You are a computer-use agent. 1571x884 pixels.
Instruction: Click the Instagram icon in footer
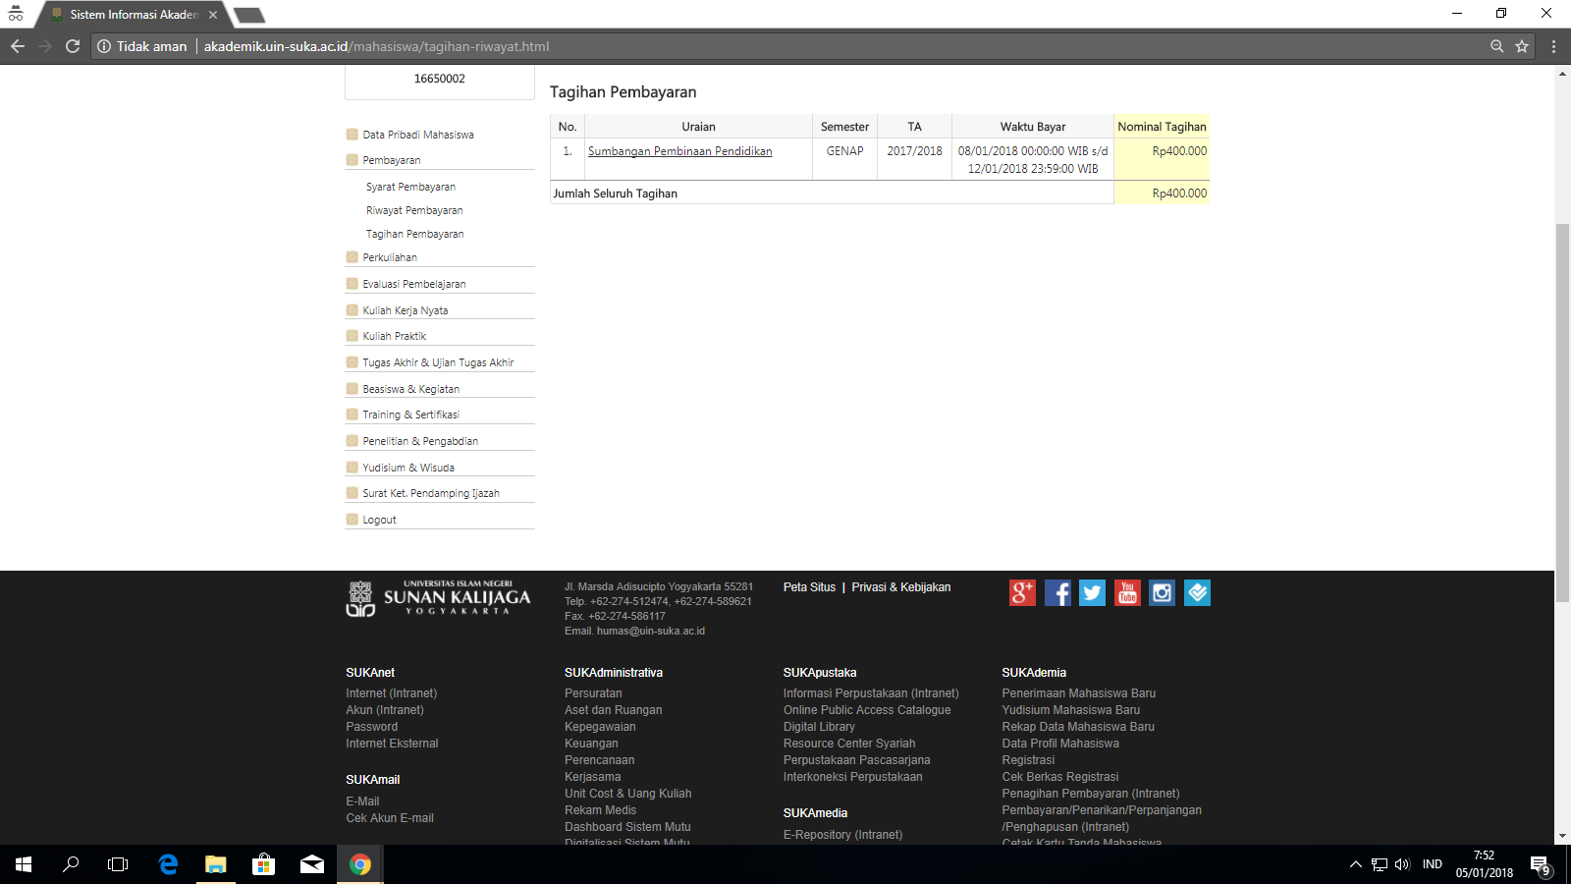pos(1162,592)
